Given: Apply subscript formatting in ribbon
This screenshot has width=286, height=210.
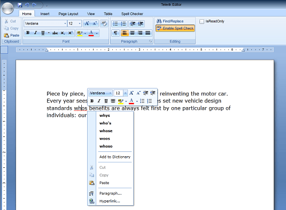Looking at the screenshot, I should (63, 33).
